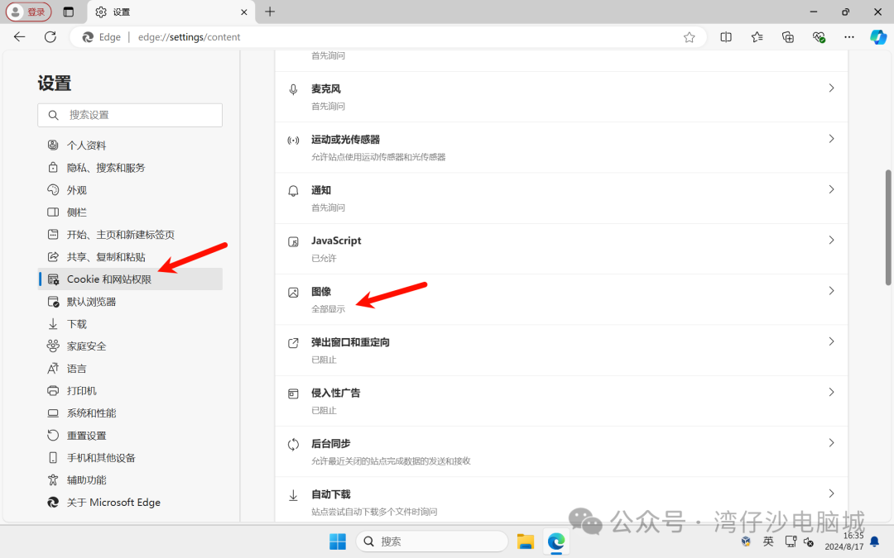The height and width of the screenshot is (558, 894).
Task: Open the split screen view icon
Action: point(726,37)
